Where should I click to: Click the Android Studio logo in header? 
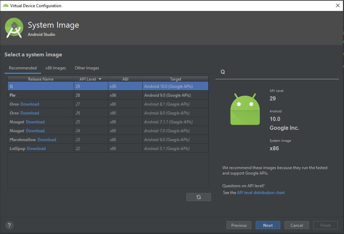[14, 28]
